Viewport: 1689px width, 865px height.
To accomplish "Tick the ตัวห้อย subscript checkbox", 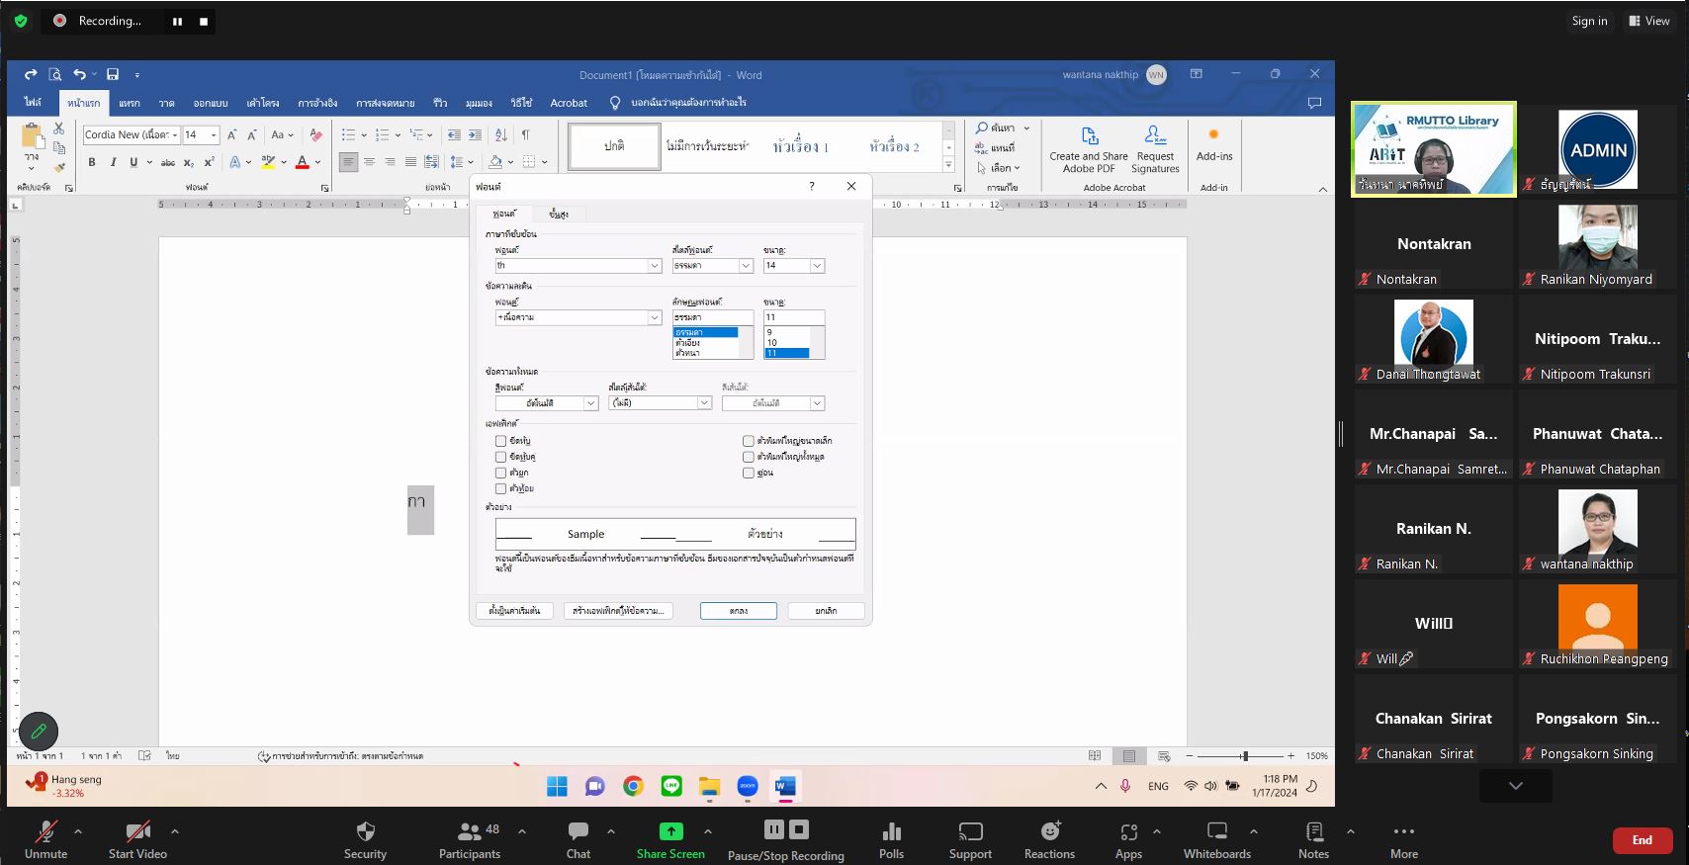I will click(x=500, y=488).
